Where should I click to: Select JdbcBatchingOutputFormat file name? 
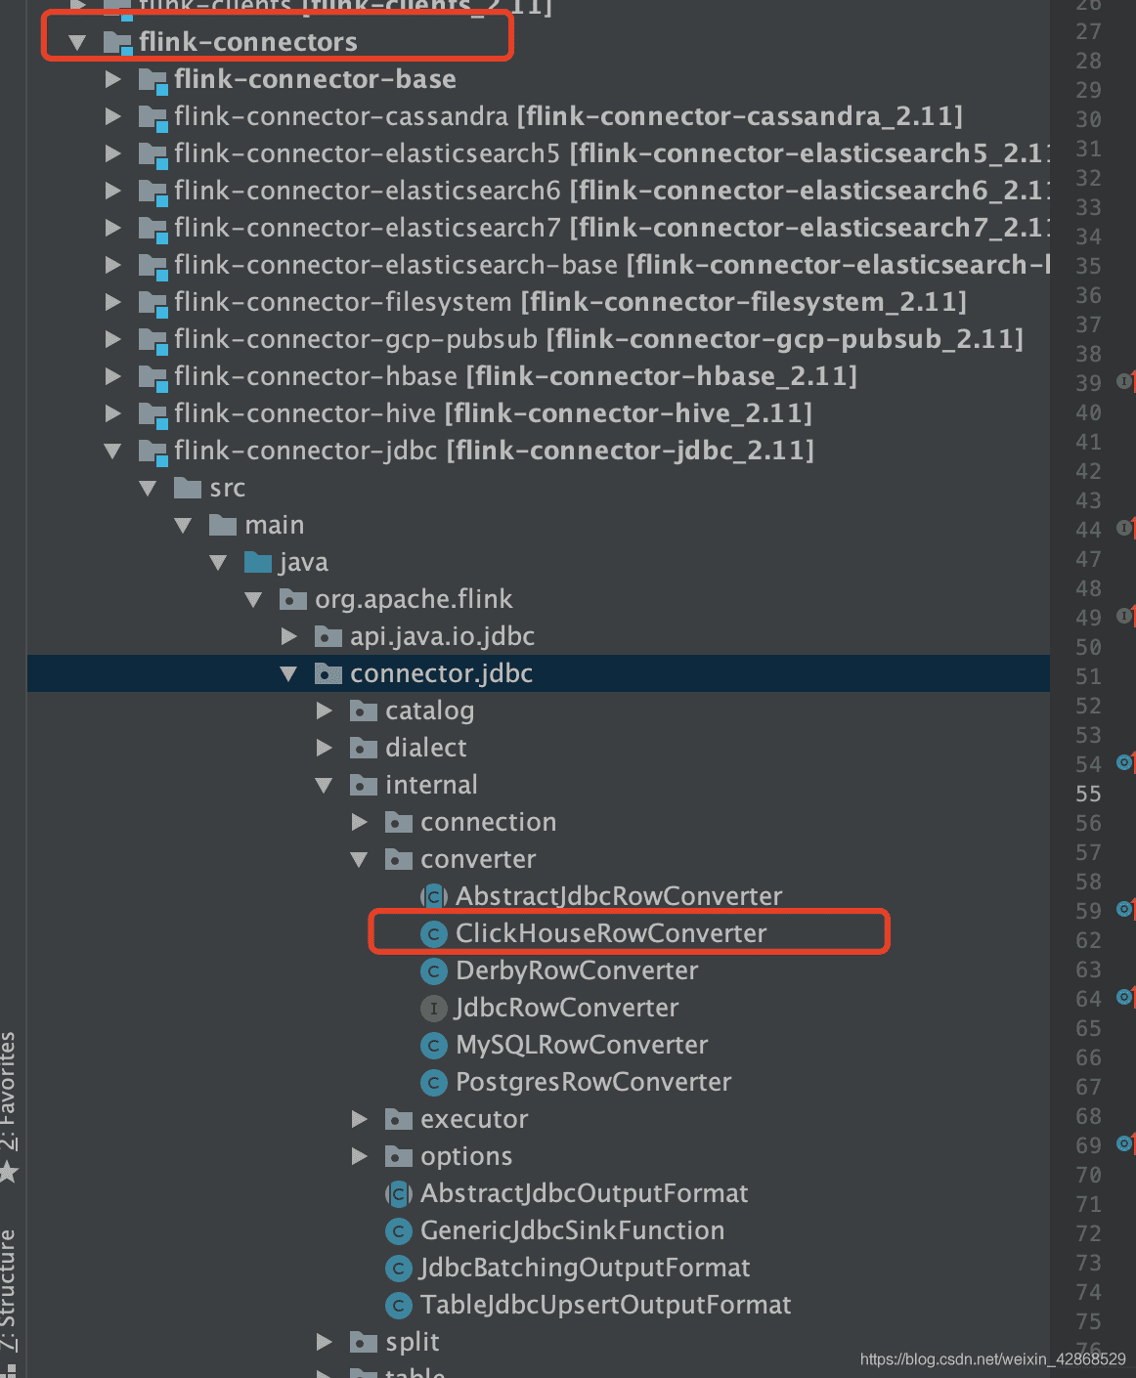(586, 1268)
